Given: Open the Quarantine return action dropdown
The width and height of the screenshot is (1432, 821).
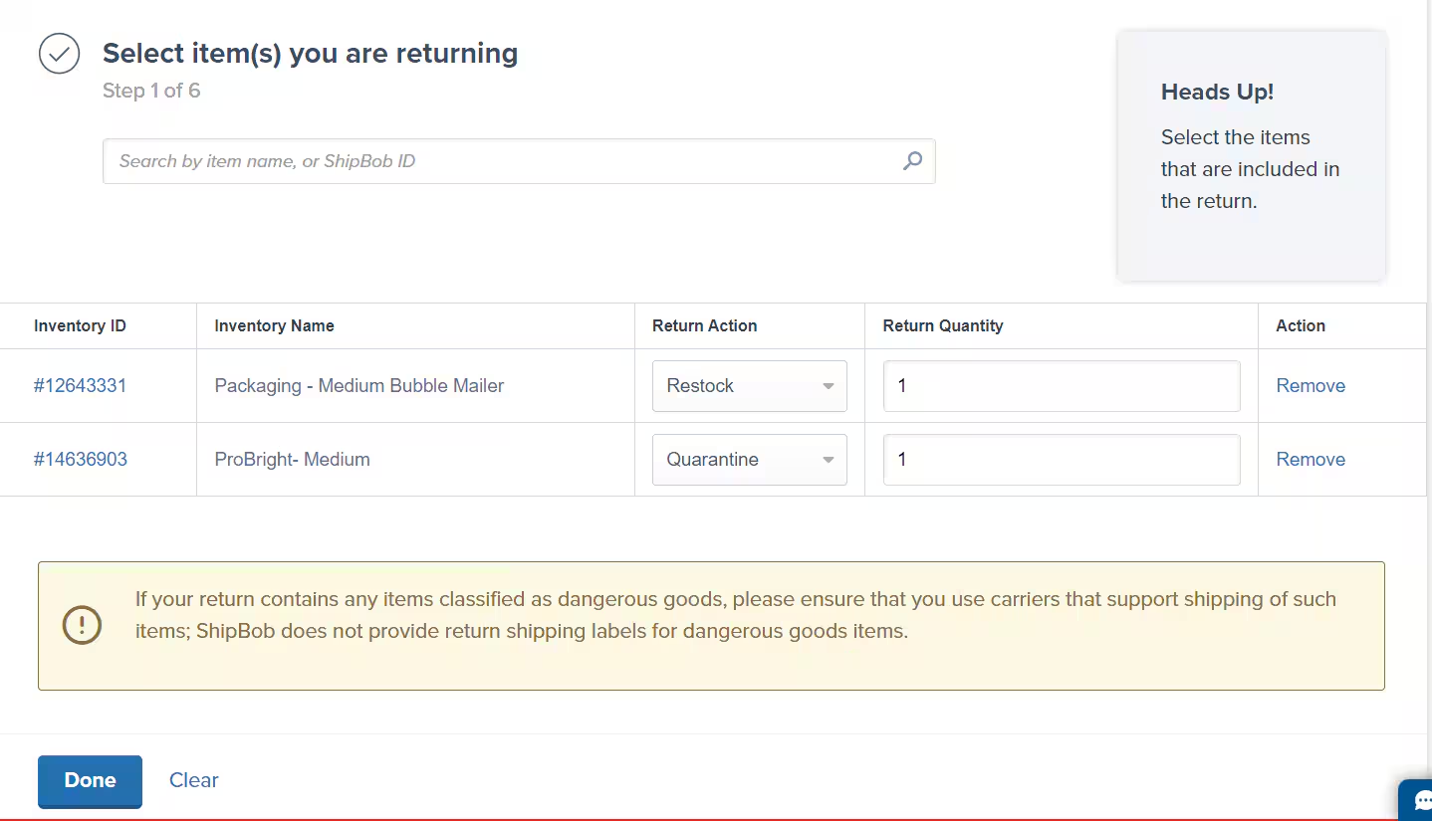Looking at the screenshot, I should (749, 459).
